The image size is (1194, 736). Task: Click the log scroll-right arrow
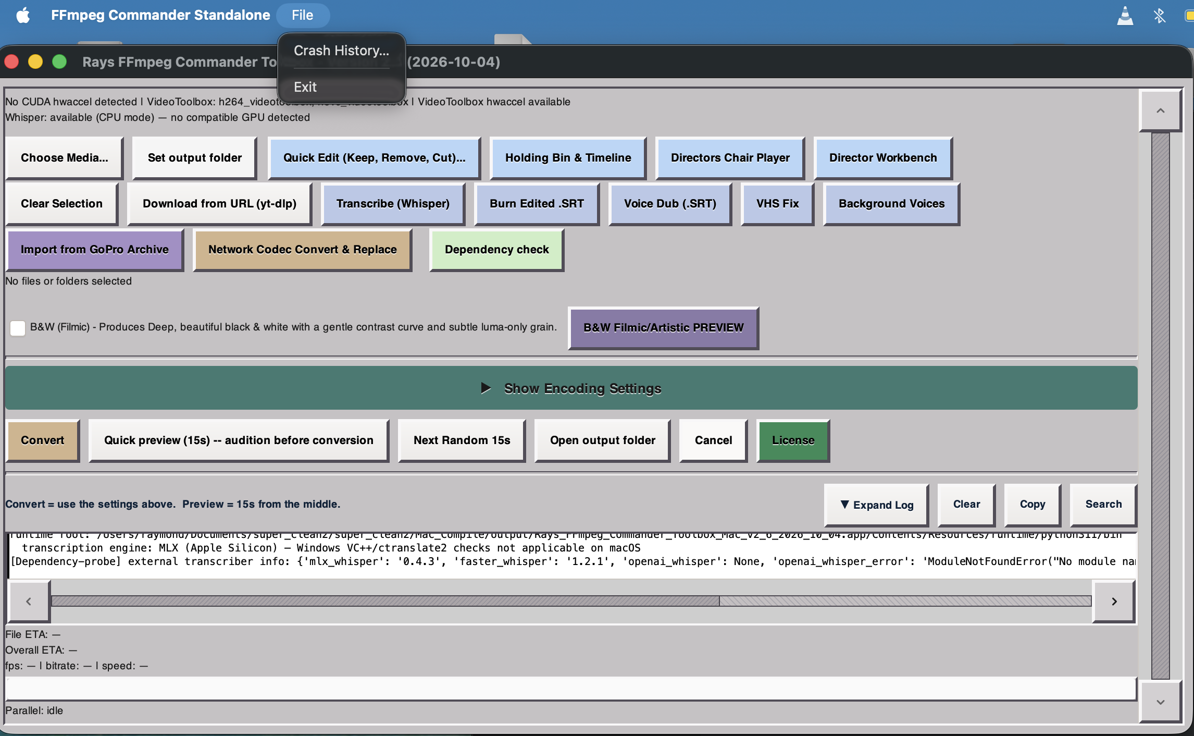pyautogui.click(x=1114, y=602)
